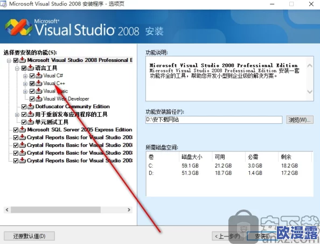
Task: Click the 功能安装路径 path input field
Action: pos(214,120)
